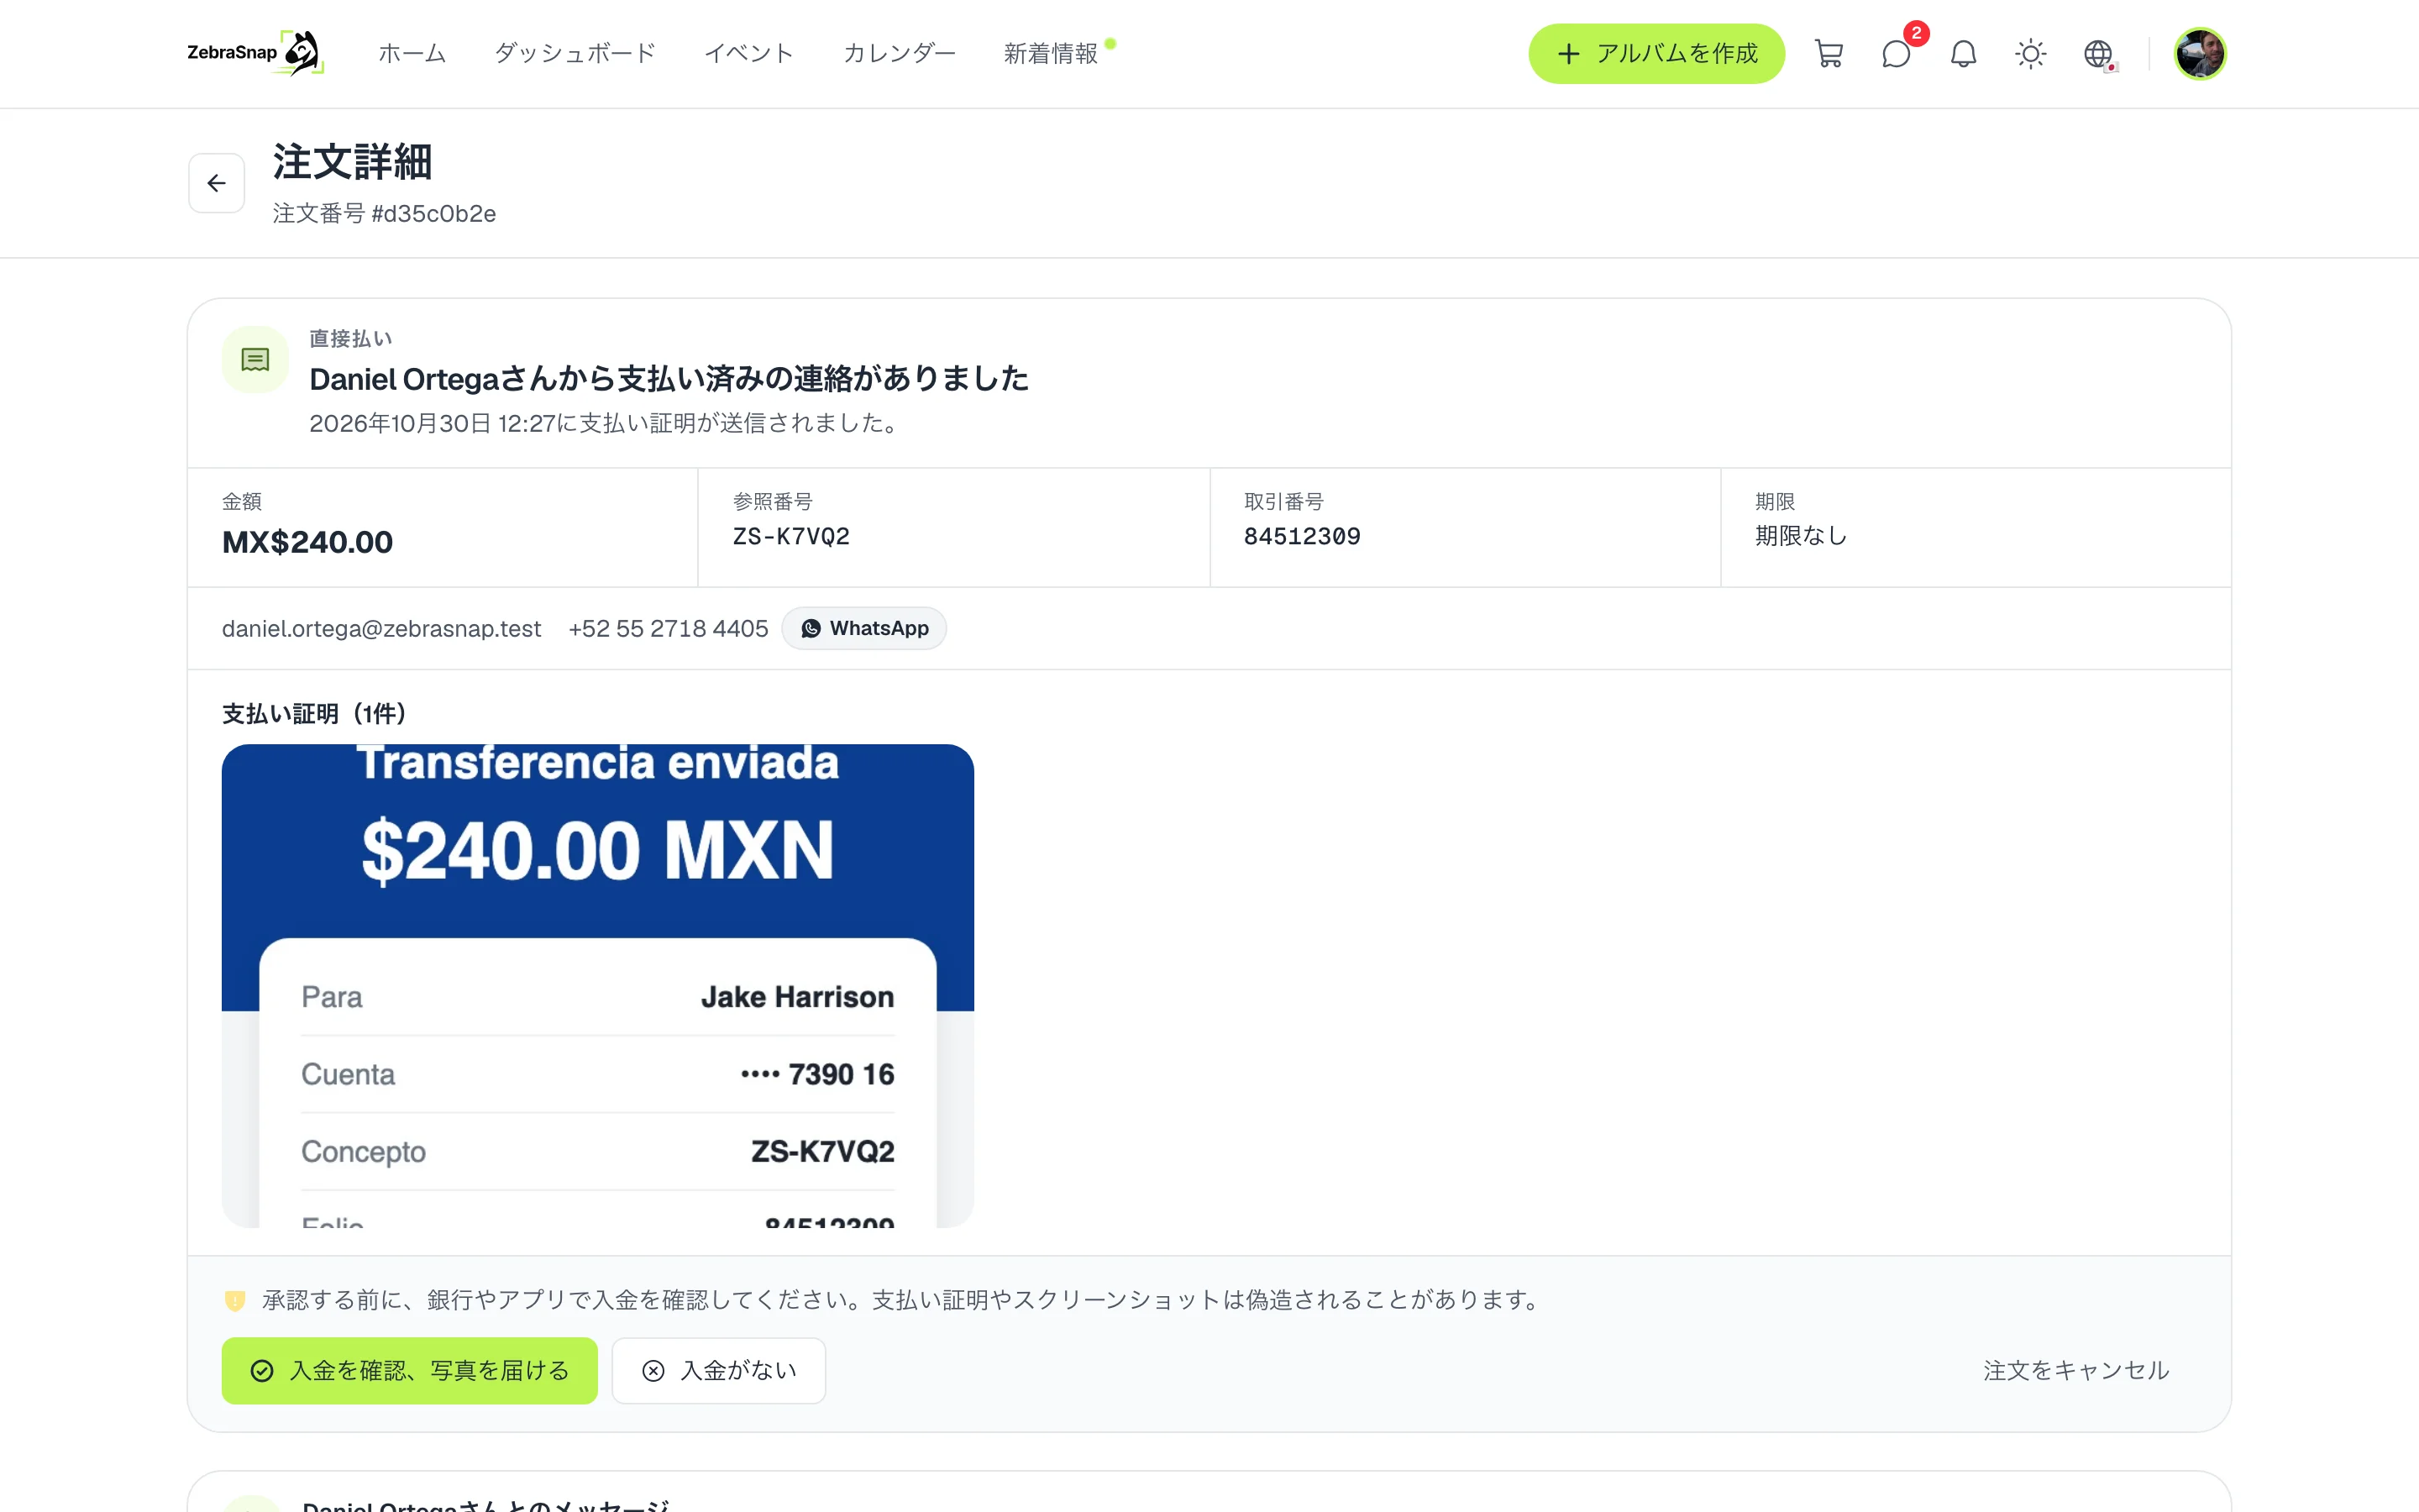Open the ZebraSnap logo home link
This screenshot has width=2419, height=1512.
256,53
